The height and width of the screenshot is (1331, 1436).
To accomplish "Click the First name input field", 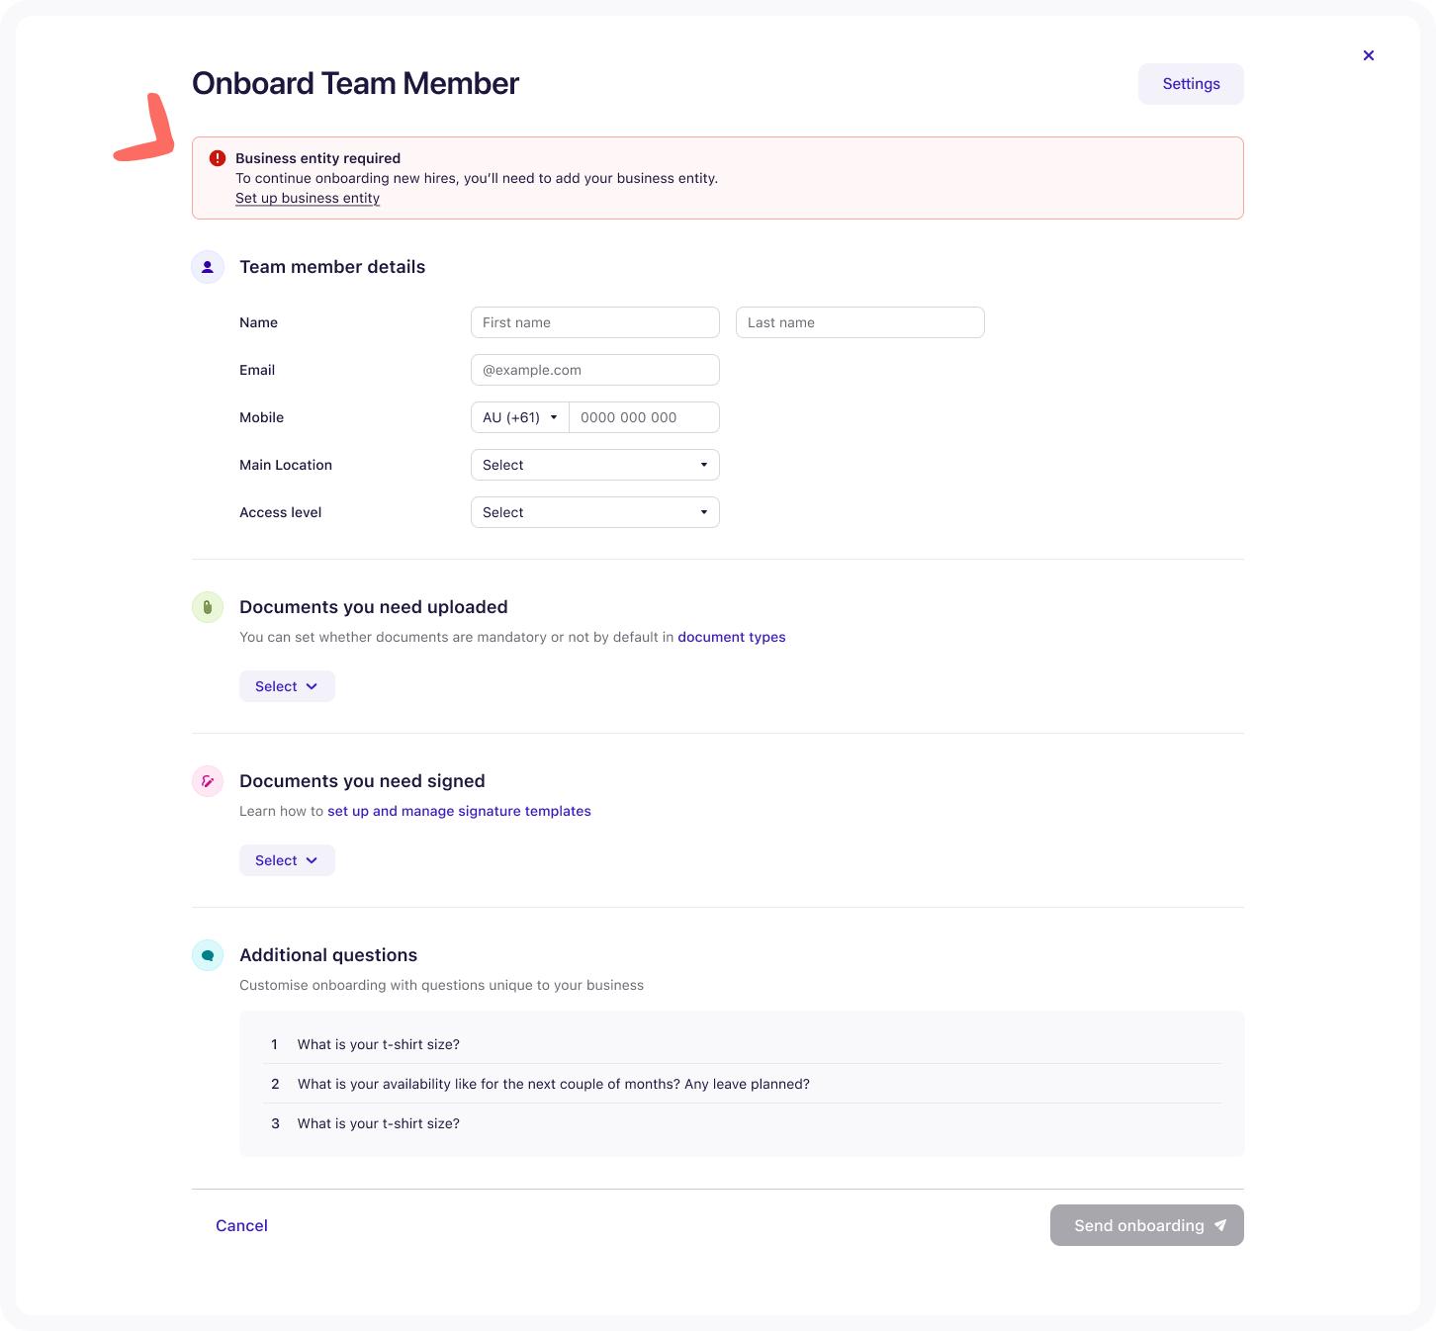I will 594,322.
